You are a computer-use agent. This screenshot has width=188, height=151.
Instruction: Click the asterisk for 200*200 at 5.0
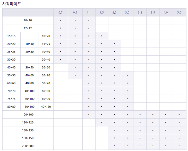click(179, 146)
